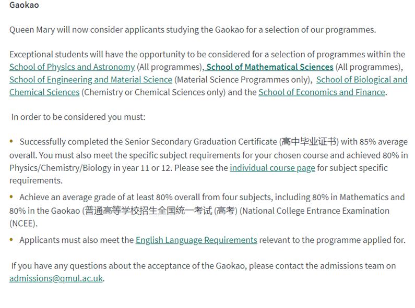Image resolution: width=415 pixels, height=308 pixels.
Task: Open the School of Mathematical Sciences link
Action: coord(270,67)
